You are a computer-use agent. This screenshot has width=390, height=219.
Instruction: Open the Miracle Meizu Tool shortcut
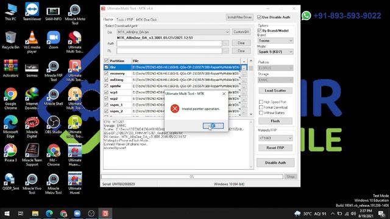coord(53,183)
